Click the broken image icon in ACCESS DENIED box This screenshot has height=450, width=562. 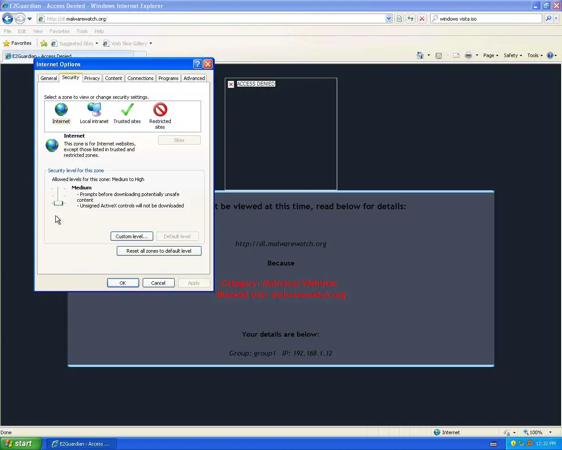[x=231, y=84]
